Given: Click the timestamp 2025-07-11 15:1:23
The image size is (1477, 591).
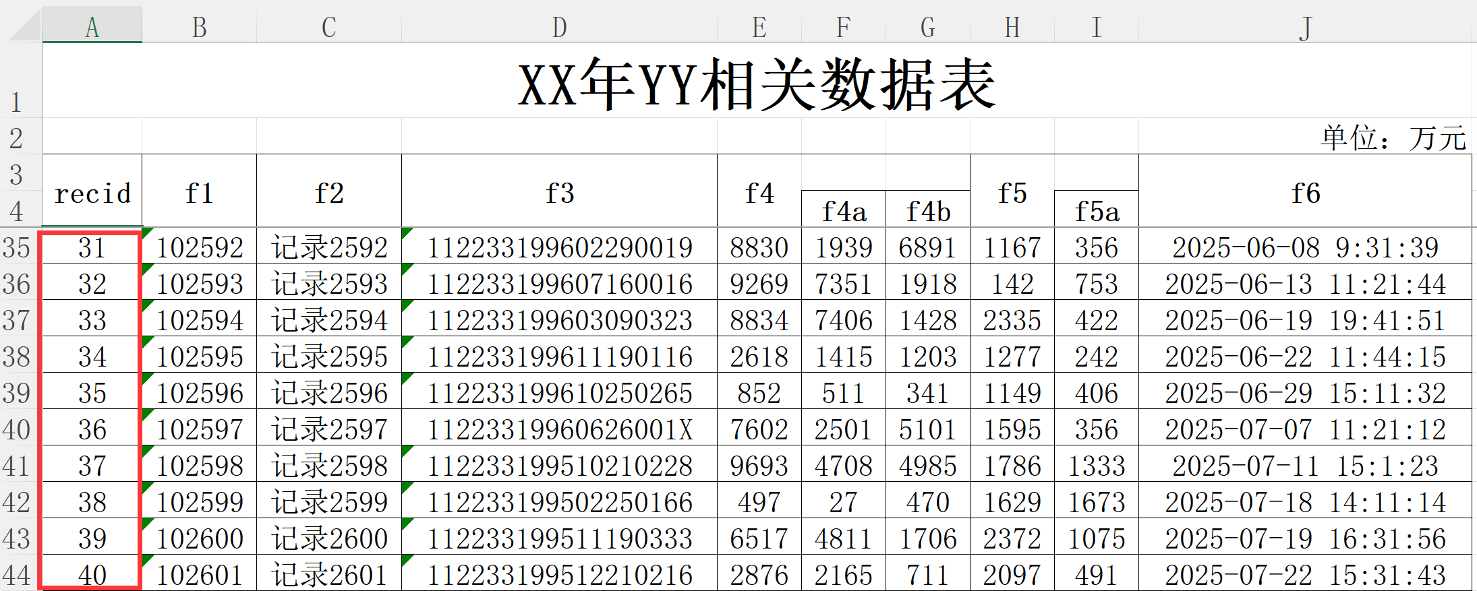Looking at the screenshot, I should coord(1305,466).
